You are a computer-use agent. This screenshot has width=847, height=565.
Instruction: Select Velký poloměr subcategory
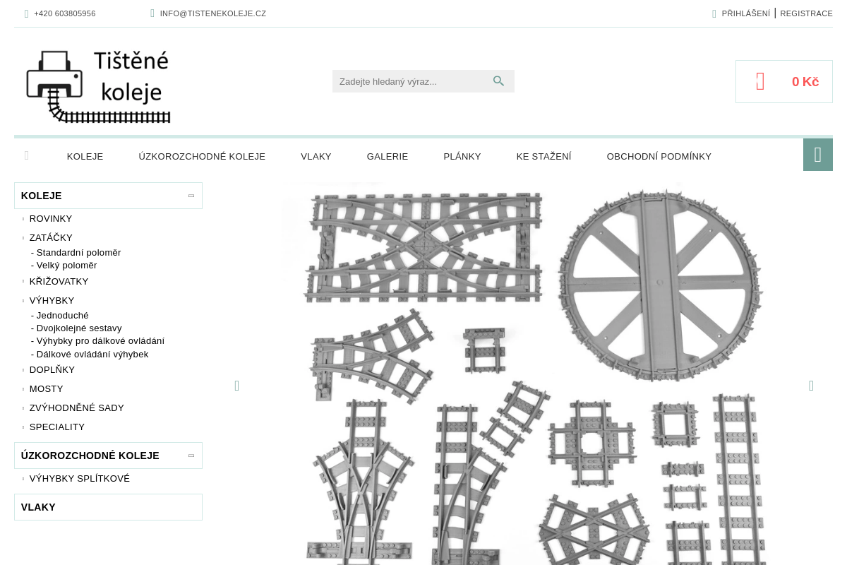64,265
